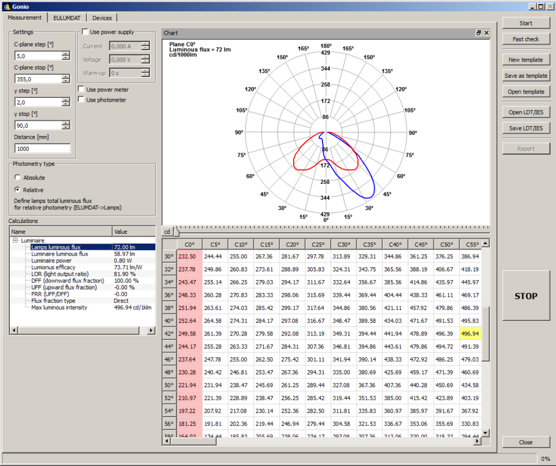Decrease γ step value with down arrow
Viewport: 556px width, 466px height.
(x=66, y=104)
